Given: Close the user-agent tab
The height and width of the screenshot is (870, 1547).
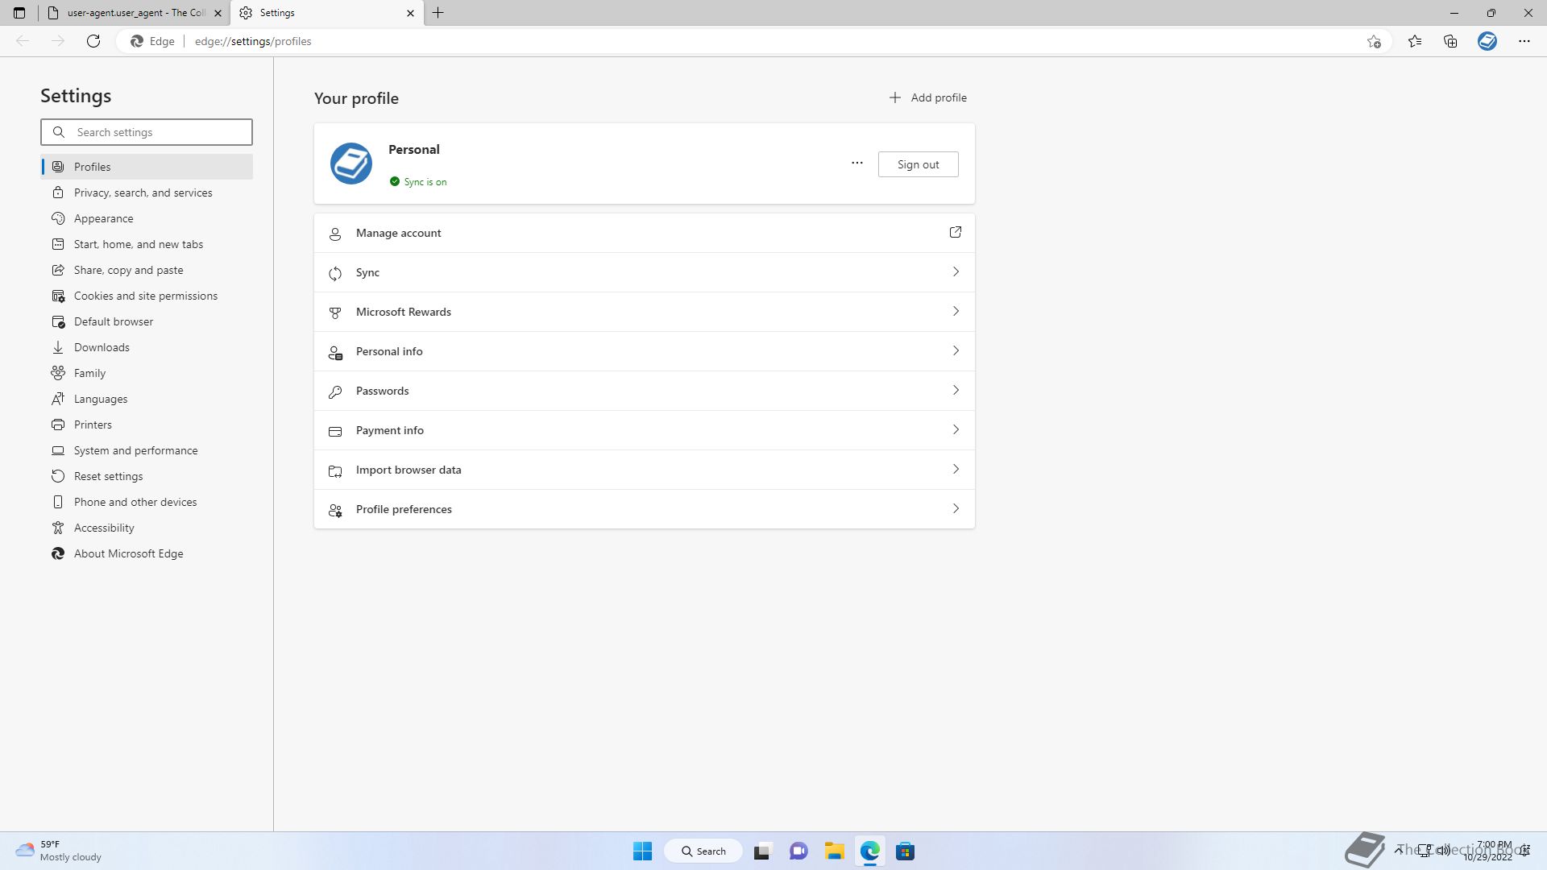Looking at the screenshot, I should (218, 13).
